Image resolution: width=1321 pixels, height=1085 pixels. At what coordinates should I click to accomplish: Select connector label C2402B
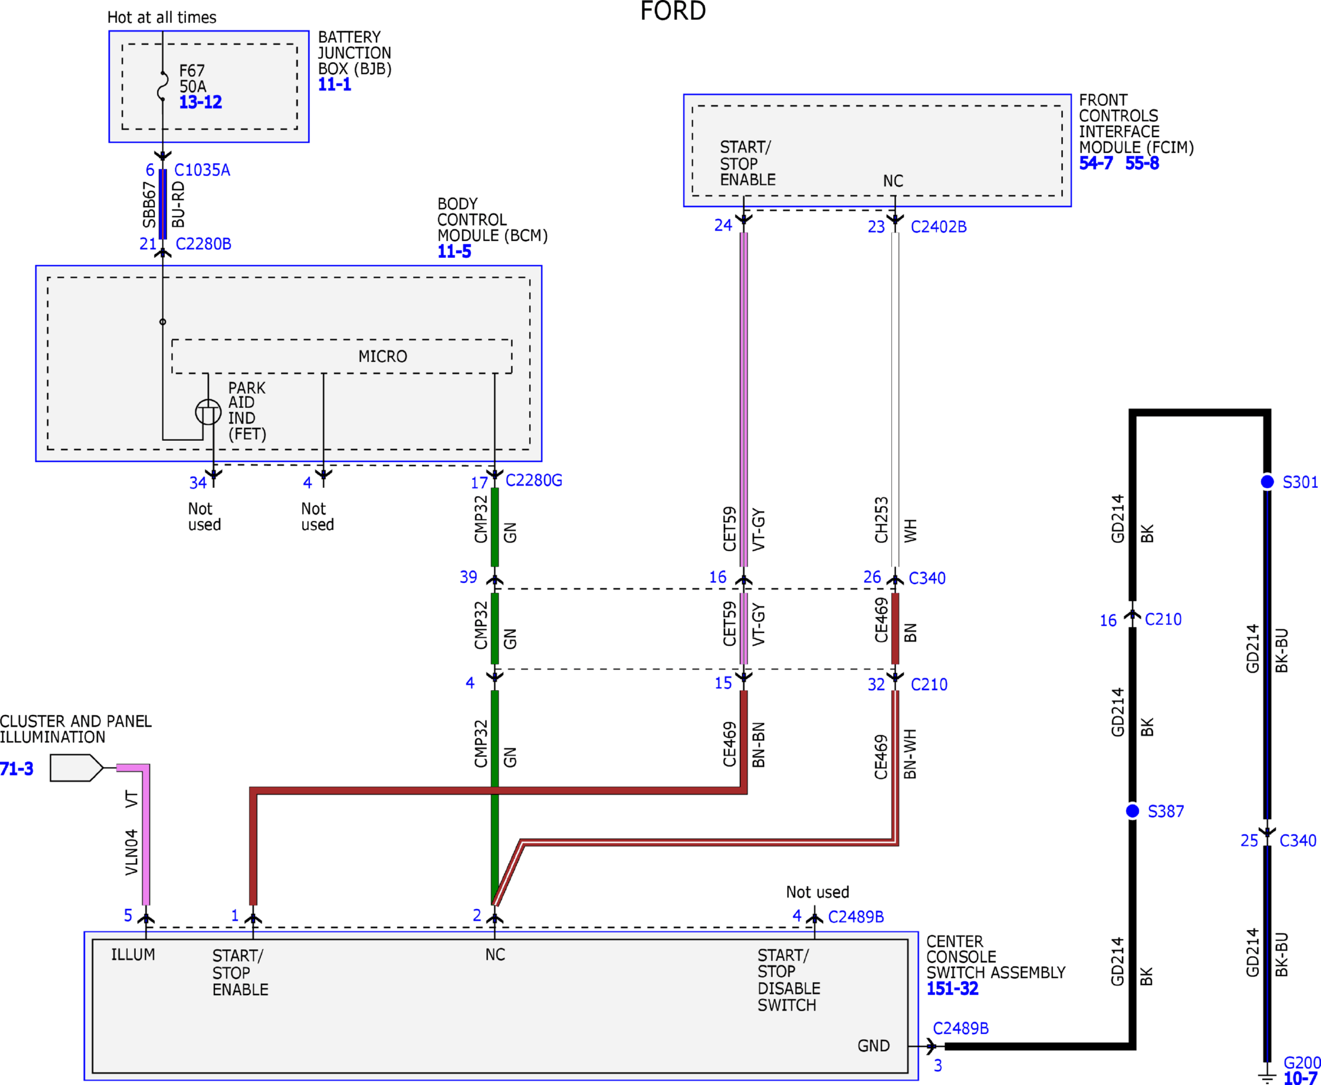point(938,227)
